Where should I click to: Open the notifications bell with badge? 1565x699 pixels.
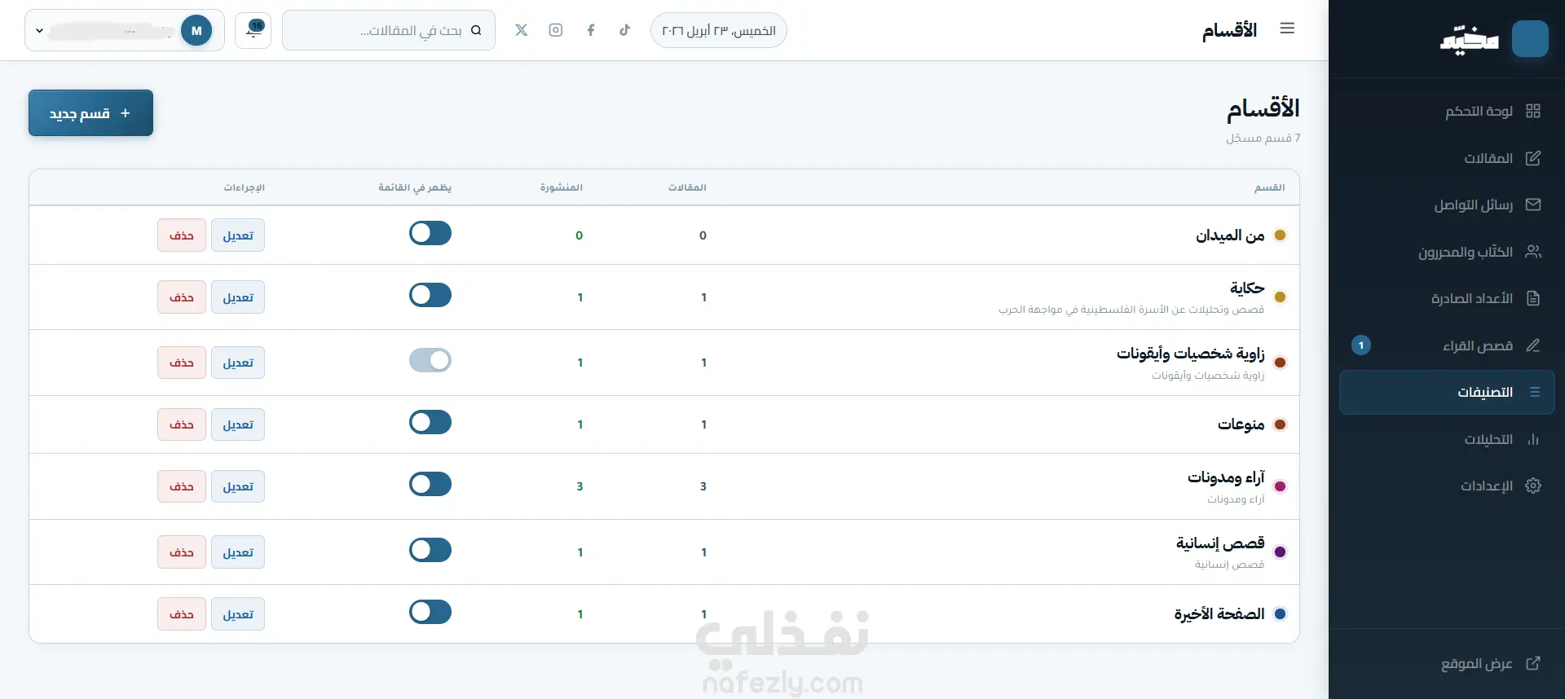pos(253,30)
